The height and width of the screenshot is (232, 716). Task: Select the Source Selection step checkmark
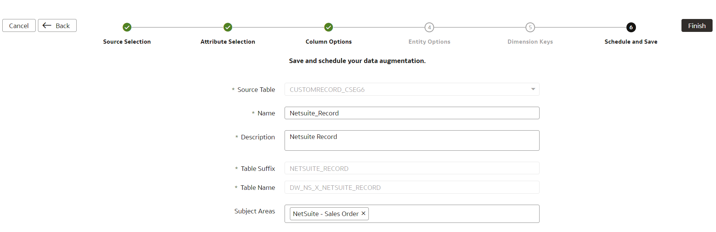click(127, 27)
